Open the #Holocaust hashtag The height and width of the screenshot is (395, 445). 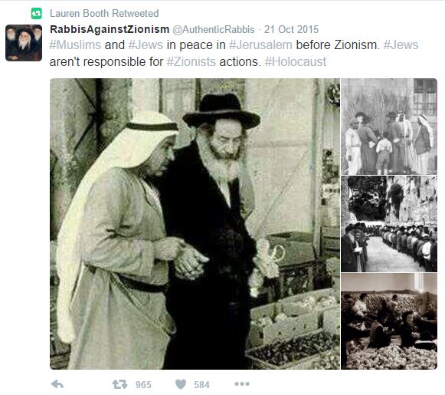[x=296, y=61]
